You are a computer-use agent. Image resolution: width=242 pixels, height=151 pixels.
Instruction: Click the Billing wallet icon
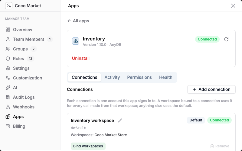8,126
